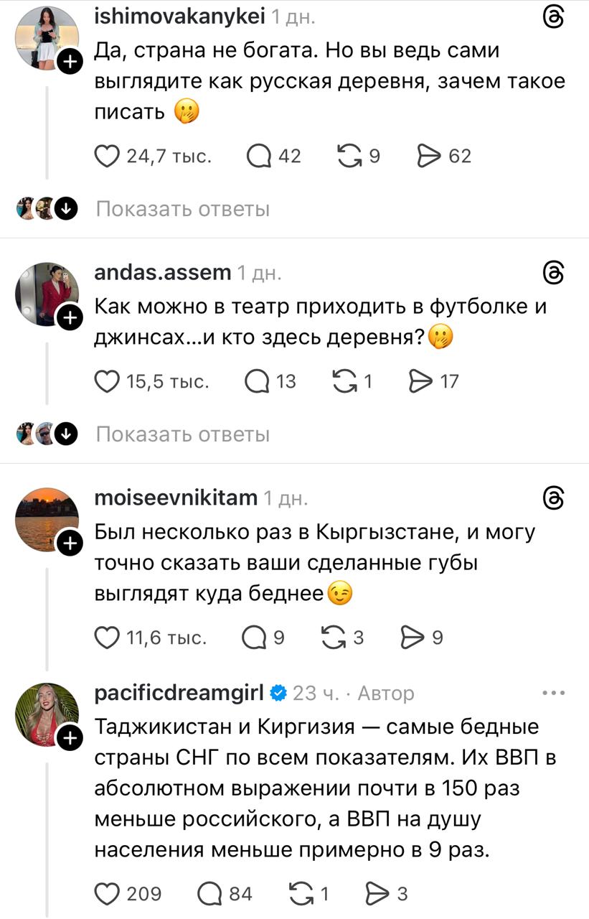Repost moiseevnikitam's comment
This screenshot has height=919, width=589.
point(332,637)
